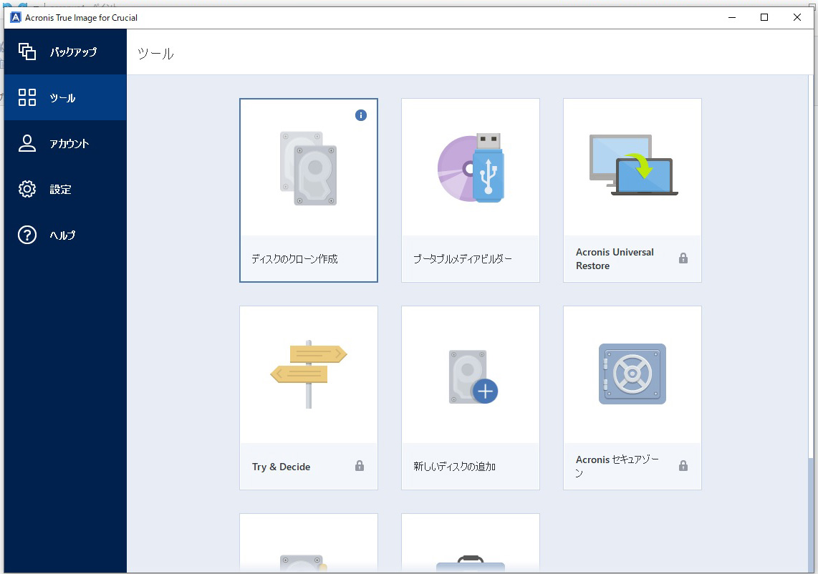818x574 pixels.
Task: Open the ディスクのクローン作成 tool
Action: tap(294, 258)
